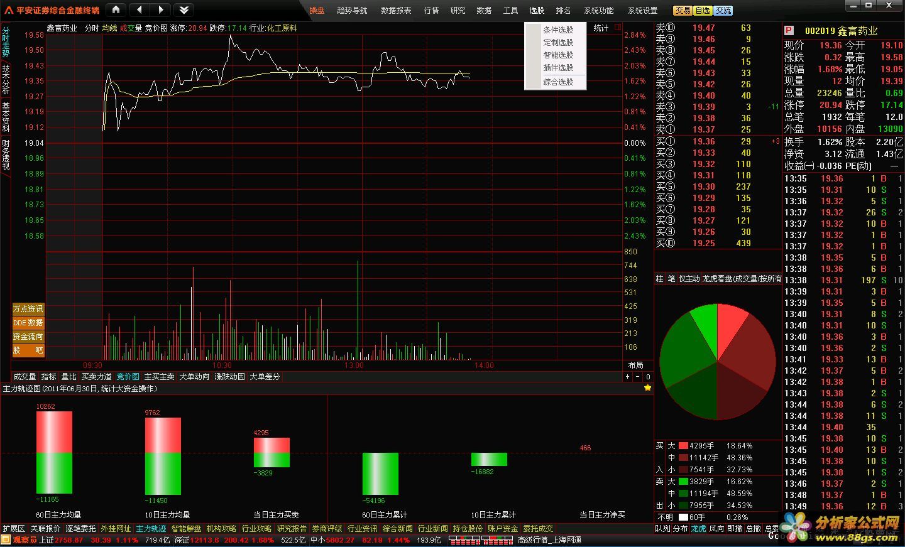This screenshot has height=547, width=905.
Task: Open the 趋势导航 menu
Action: coord(352,10)
